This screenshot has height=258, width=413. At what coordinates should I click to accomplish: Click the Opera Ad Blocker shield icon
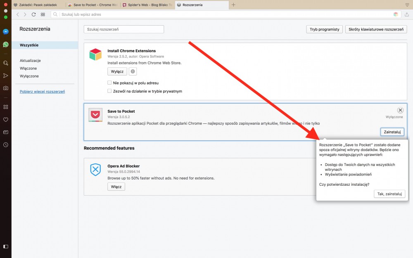pos(95,170)
